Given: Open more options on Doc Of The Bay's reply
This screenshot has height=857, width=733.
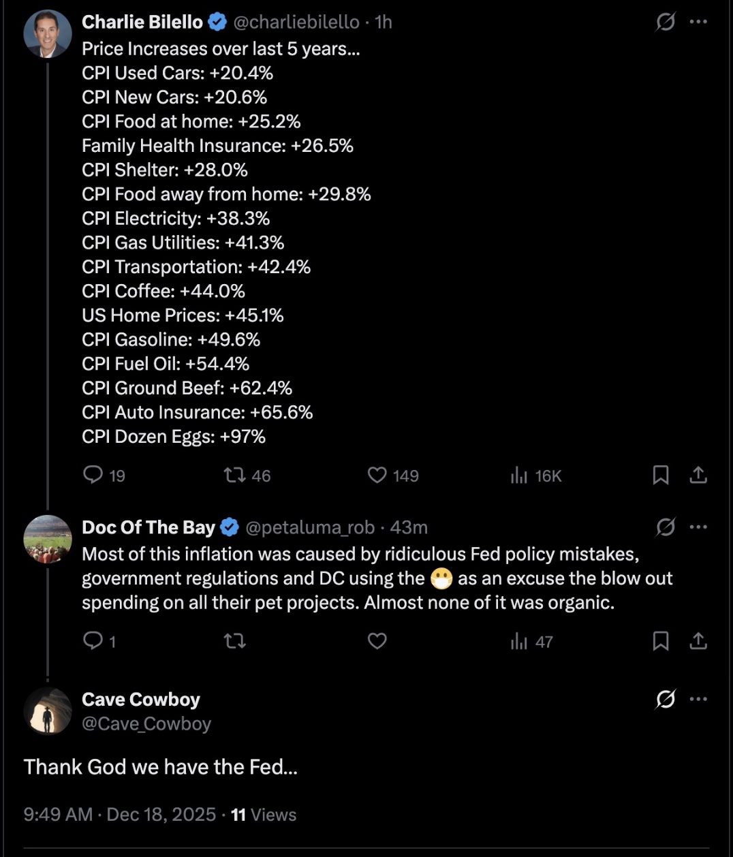Looking at the screenshot, I should tap(698, 527).
